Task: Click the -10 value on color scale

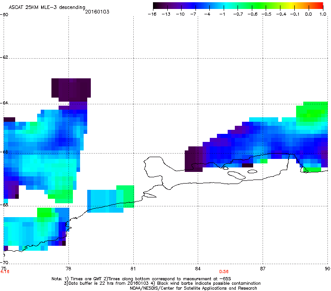Action: click(x=180, y=14)
